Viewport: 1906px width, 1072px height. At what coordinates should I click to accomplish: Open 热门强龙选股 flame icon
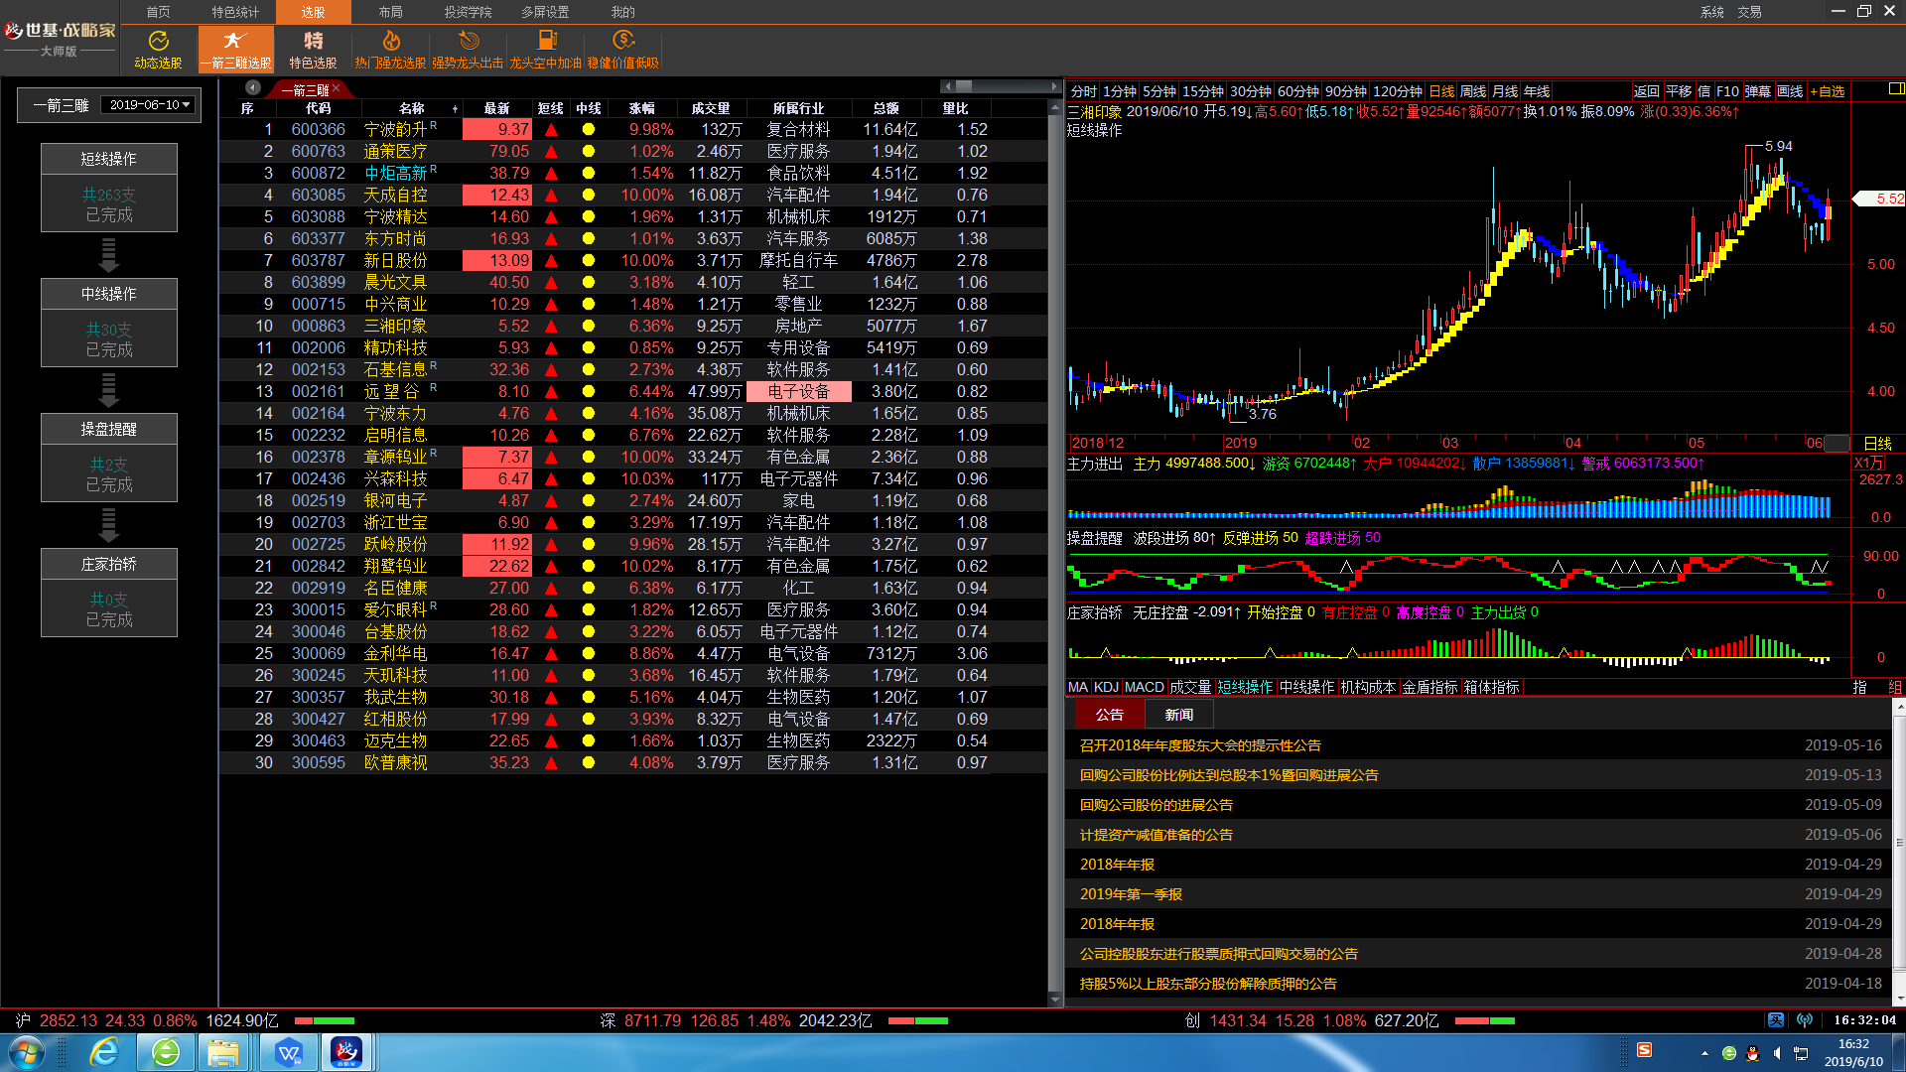click(x=390, y=49)
